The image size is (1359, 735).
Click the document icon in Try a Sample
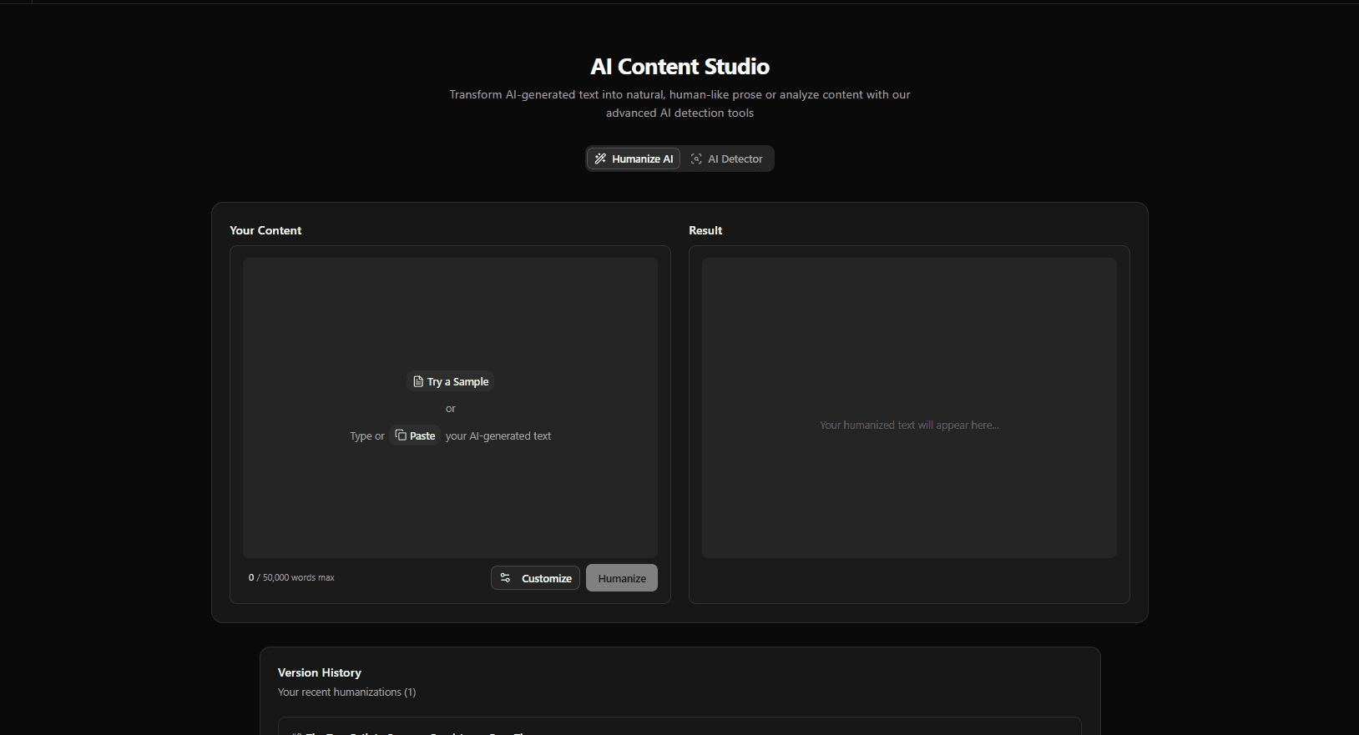point(418,381)
